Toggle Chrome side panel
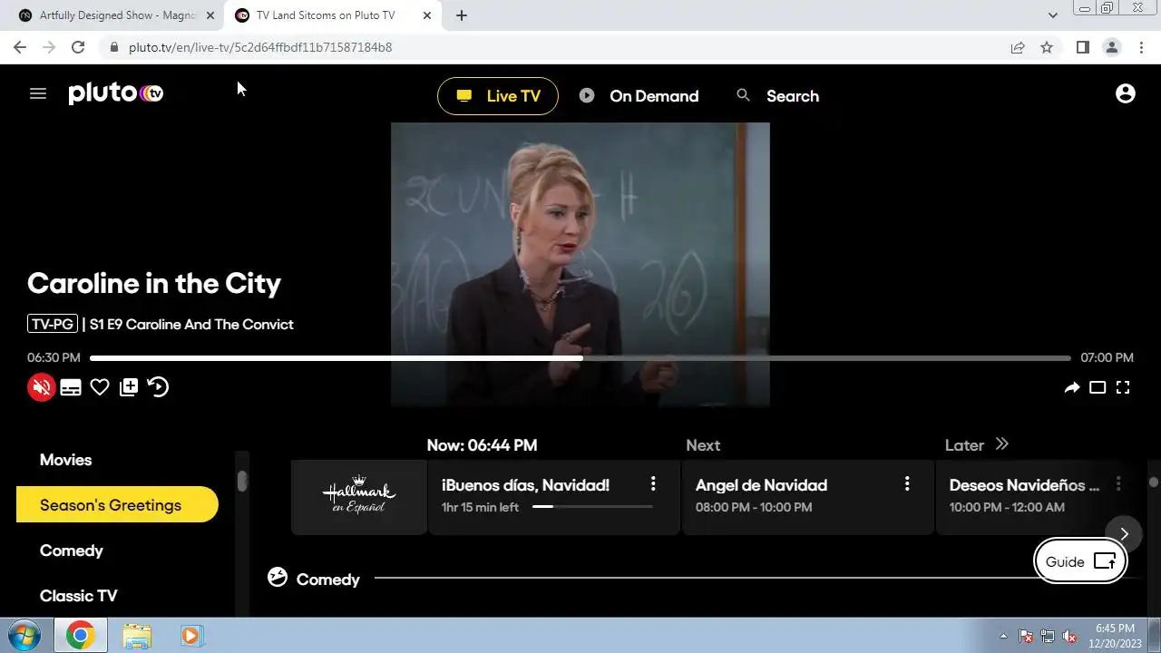The width and height of the screenshot is (1161, 653). tap(1082, 47)
